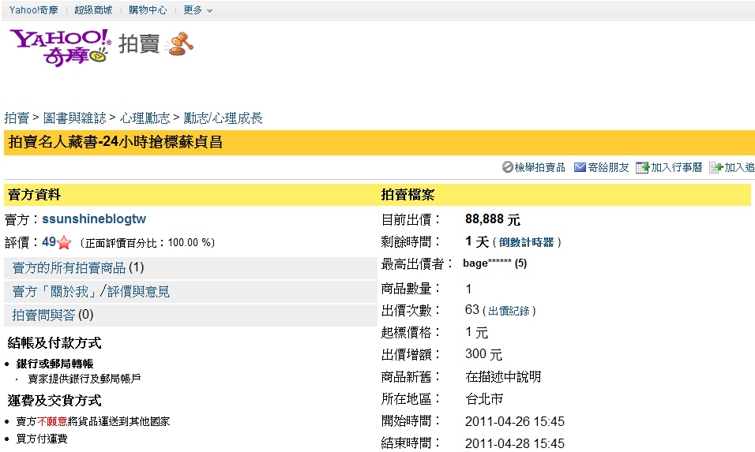
Task: Click the 寄給朋友 envelope icon
Action: [580, 167]
